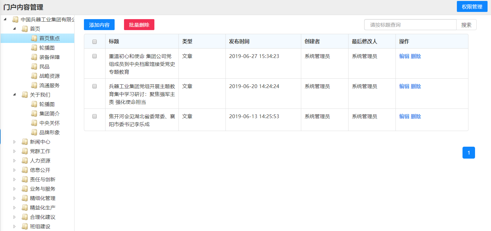Open 中央关怀 in the sidebar tree
The height and width of the screenshot is (231, 491).
pyautogui.click(x=49, y=123)
